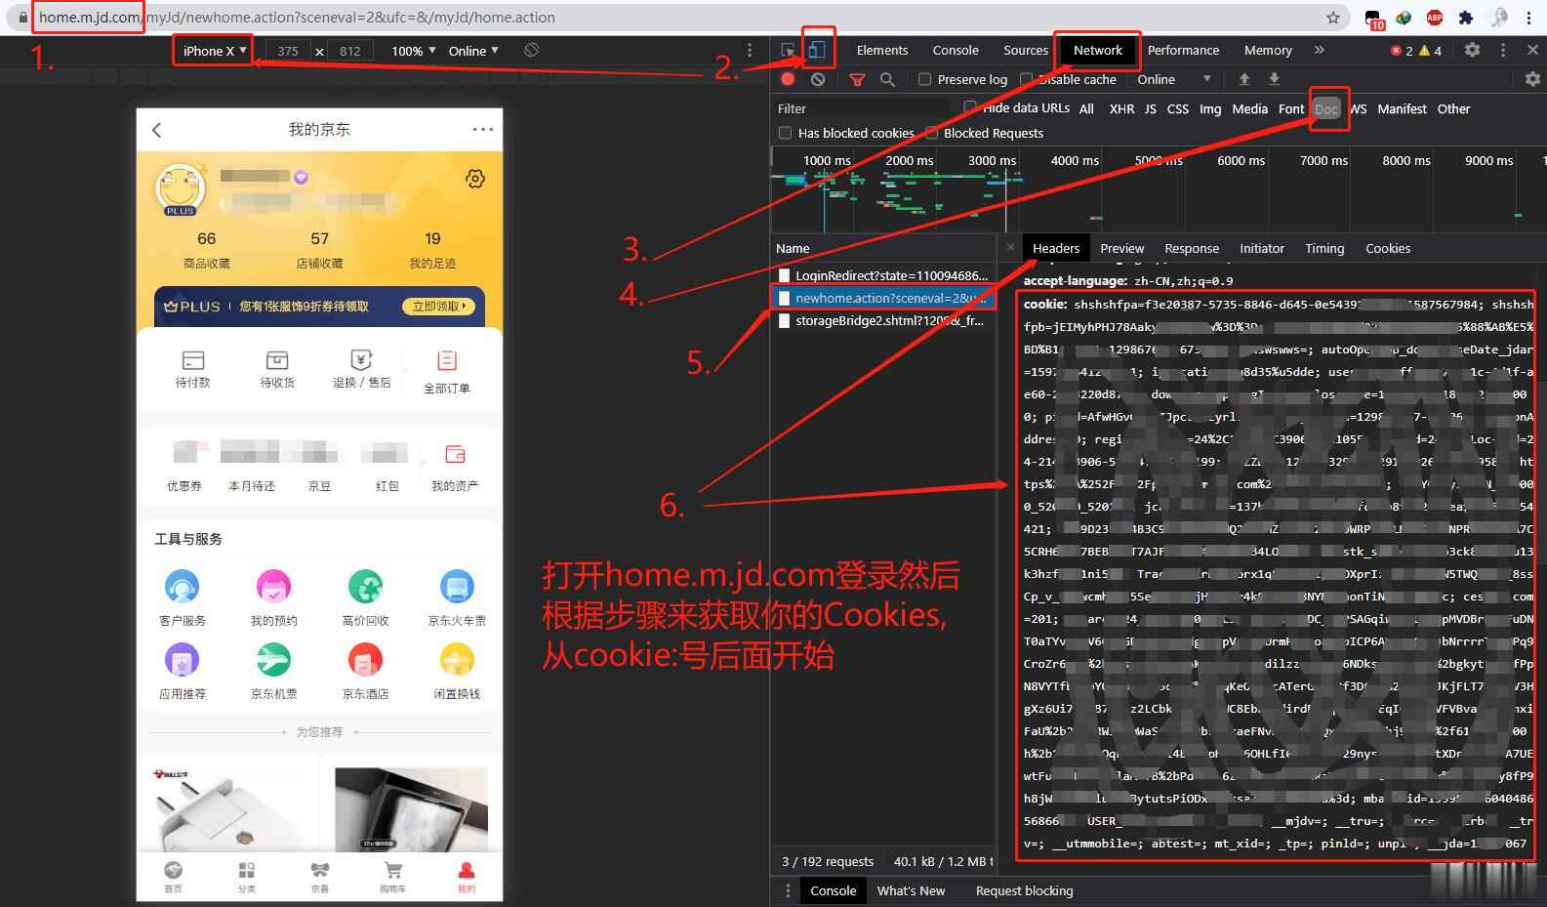Clear the network log
Image resolution: width=1547 pixels, height=907 pixels.
[818, 79]
